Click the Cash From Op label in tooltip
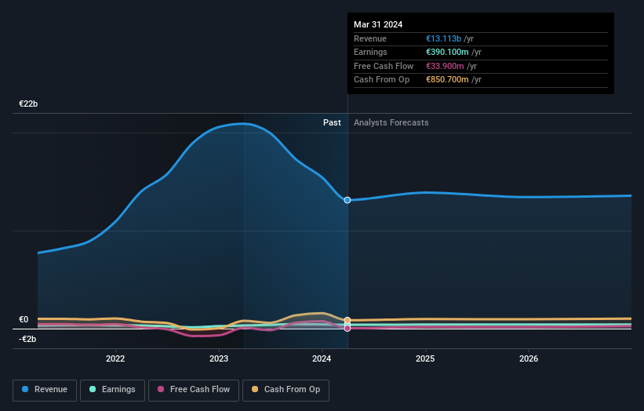 point(381,80)
